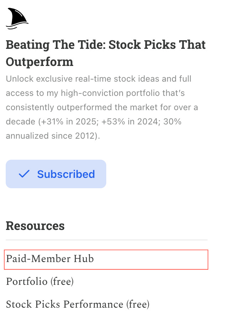The width and height of the screenshot is (226, 318).
Task: Expand details under the Resources list
Action: (x=35, y=226)
